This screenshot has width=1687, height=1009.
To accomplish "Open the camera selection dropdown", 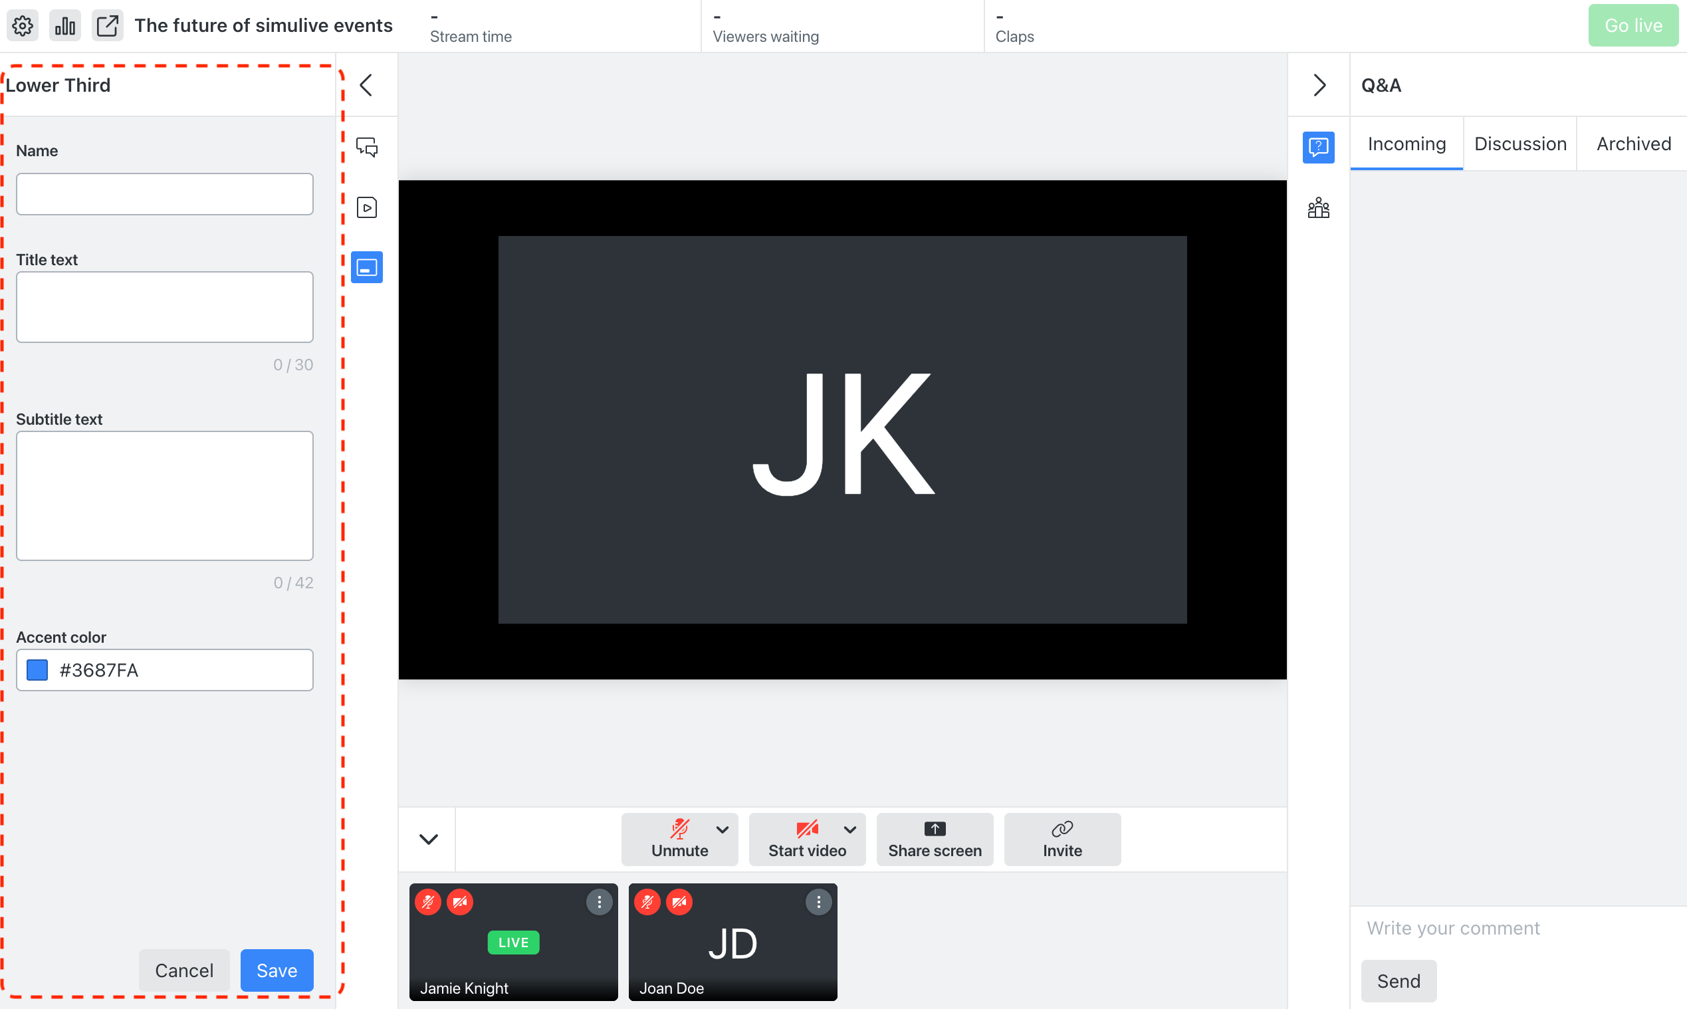I will (850, 830).
